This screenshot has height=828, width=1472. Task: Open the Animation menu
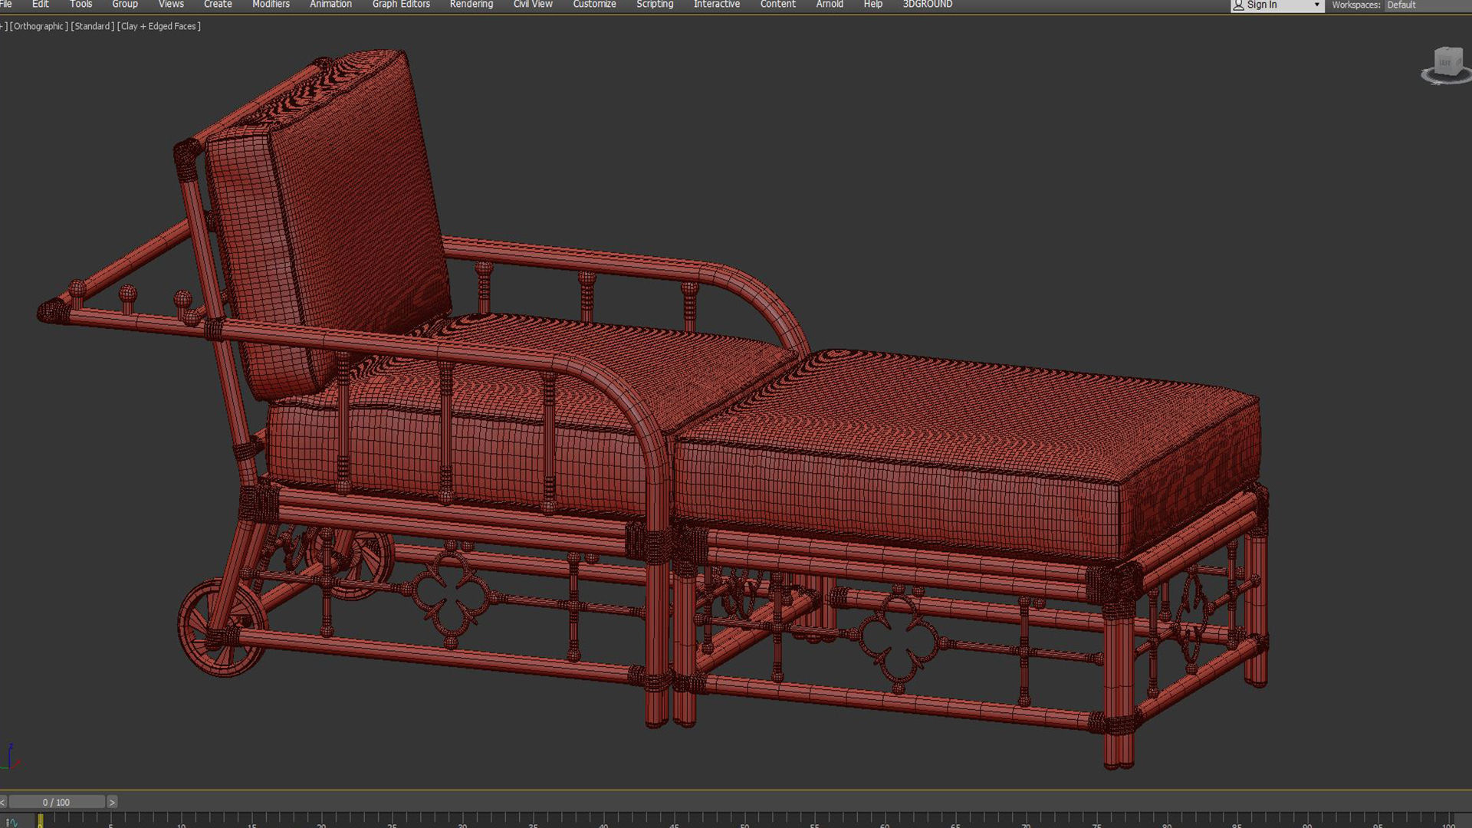(330, 5)
